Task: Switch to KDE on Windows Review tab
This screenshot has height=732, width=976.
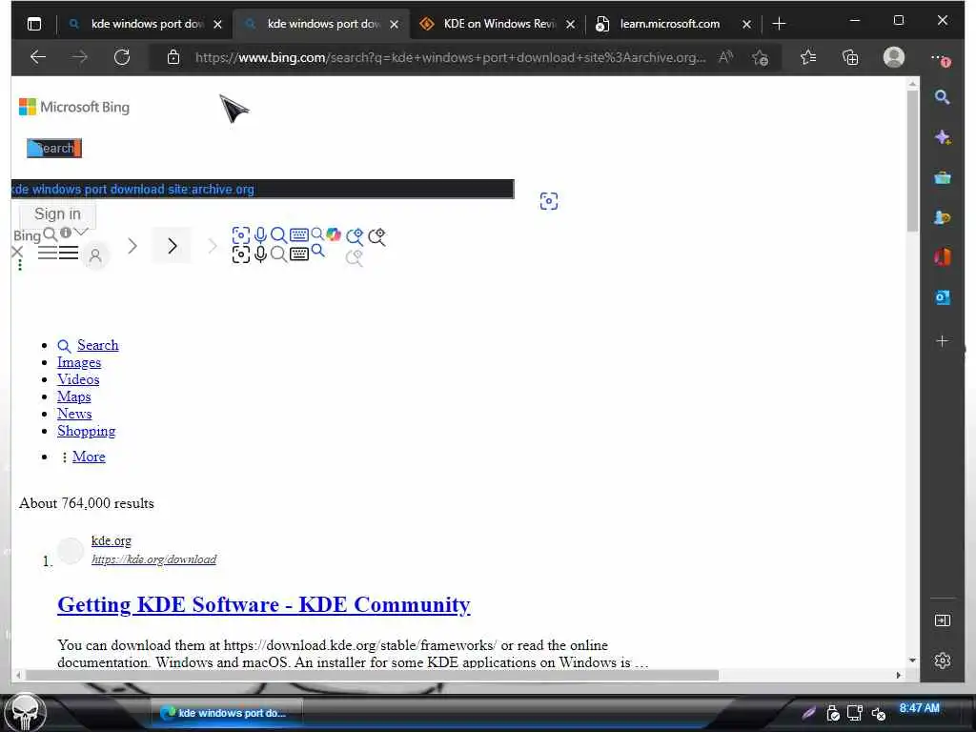Action: coord(499,24)
